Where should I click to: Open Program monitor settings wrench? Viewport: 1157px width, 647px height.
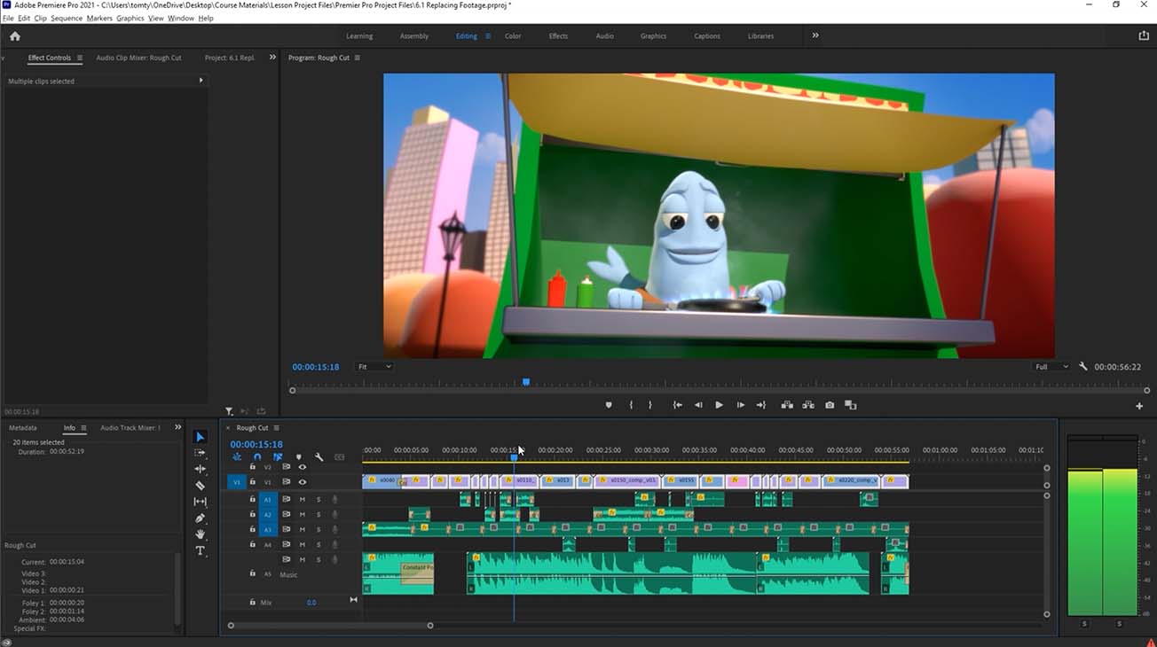coord(1083,366)
